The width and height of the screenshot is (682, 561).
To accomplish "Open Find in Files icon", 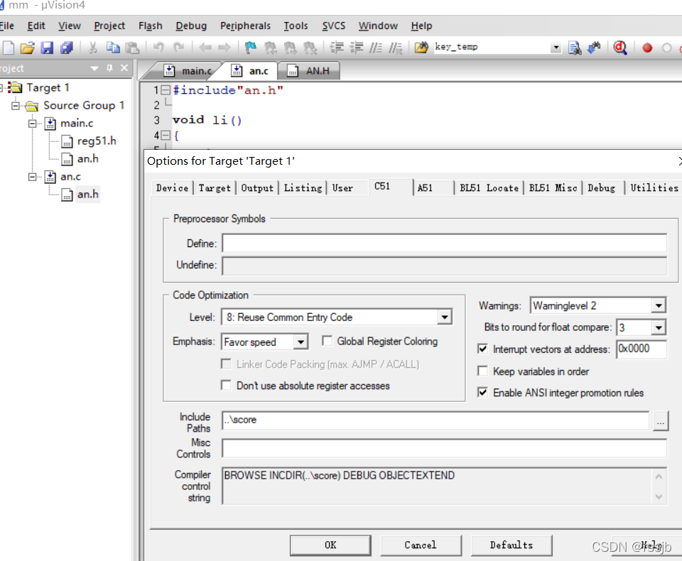I will (421, 48).
